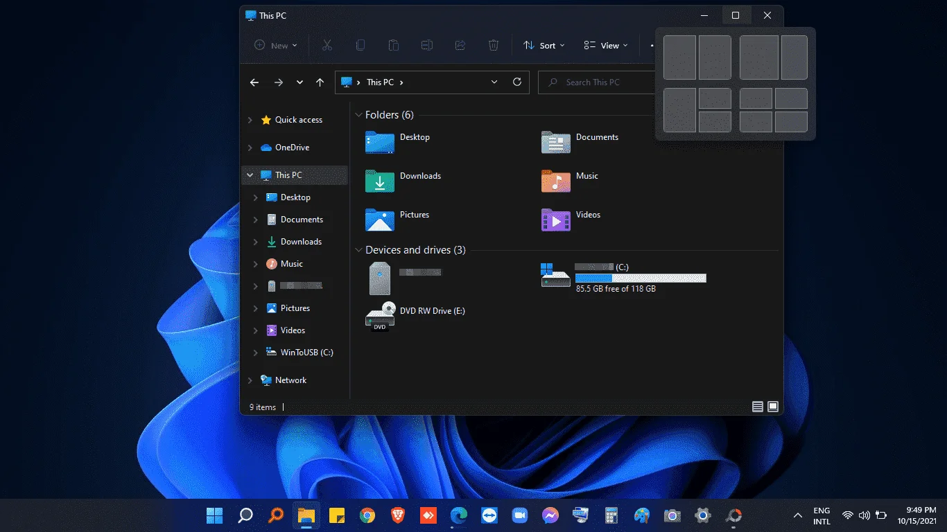Select WinToUSB (C:) in navigation tree
Screen dimensions: 947x532
(x=299, y=353)
